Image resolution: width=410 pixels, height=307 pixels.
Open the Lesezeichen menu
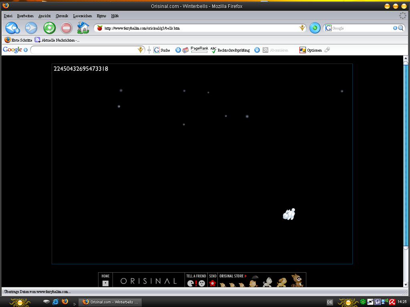coord(82,16)
